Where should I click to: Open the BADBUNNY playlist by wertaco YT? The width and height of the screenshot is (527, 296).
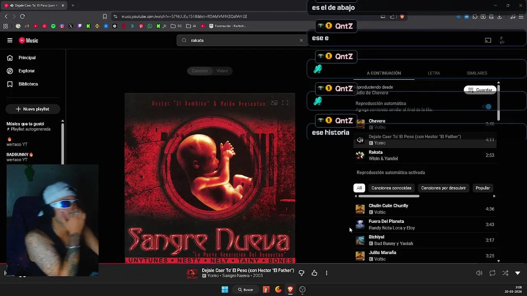[20, 157]
